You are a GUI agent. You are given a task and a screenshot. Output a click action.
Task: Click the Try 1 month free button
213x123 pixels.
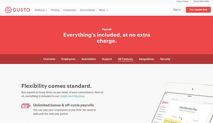tap(198, 10)
